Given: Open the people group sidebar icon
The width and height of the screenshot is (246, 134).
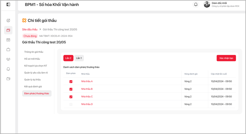Looking at the screenshot, I should pyautogui.click(x=8, y=59).
